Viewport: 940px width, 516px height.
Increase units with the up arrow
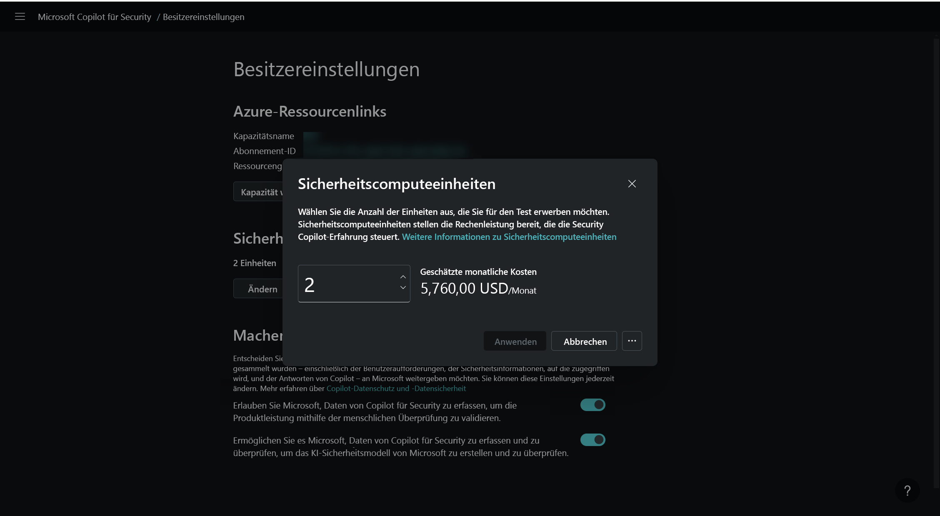tap(403, 277)
